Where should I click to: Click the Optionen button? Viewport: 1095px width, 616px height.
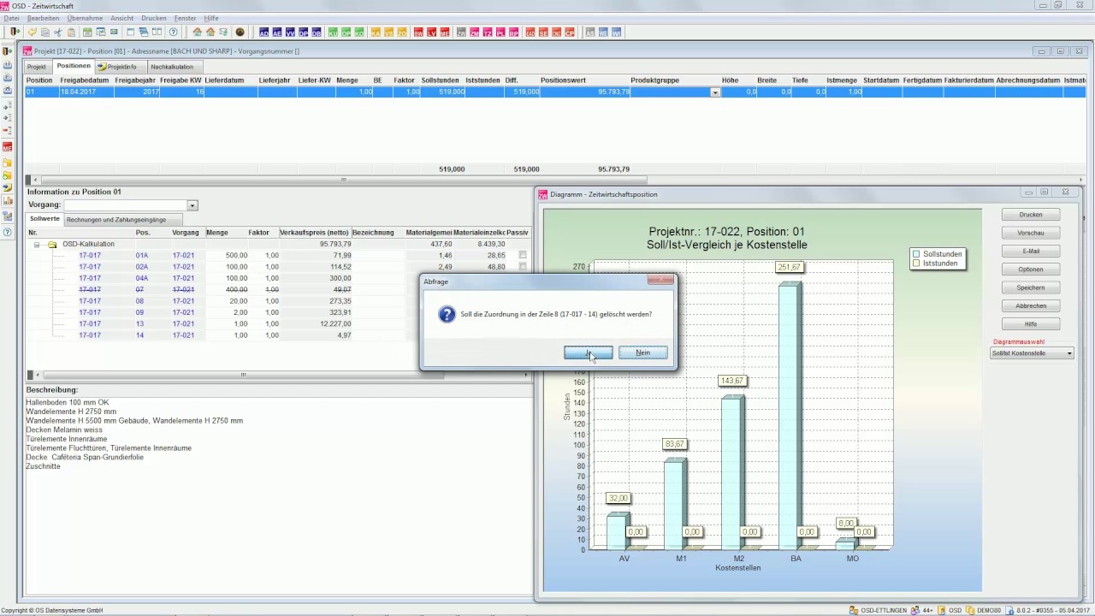[1031, 269]
